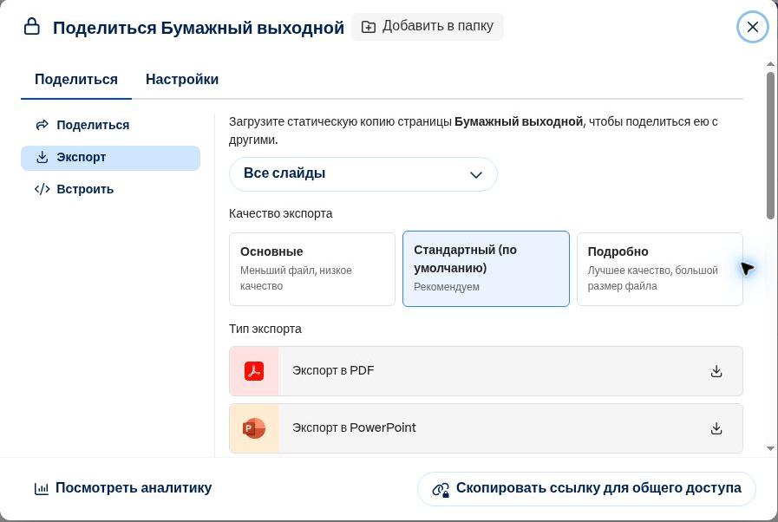Click the Тип экспорта label
This screenshot has width=778, height=522.
[265, 329]
